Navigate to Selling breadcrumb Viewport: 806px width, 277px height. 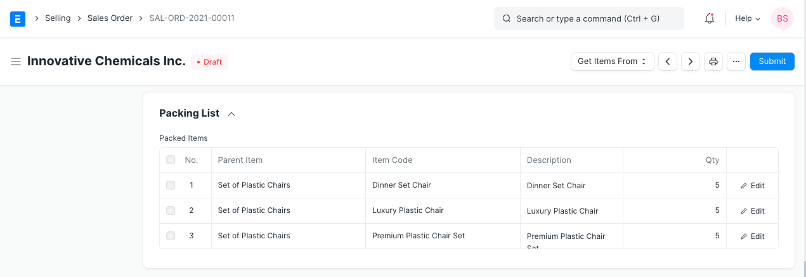coord(58,18)
